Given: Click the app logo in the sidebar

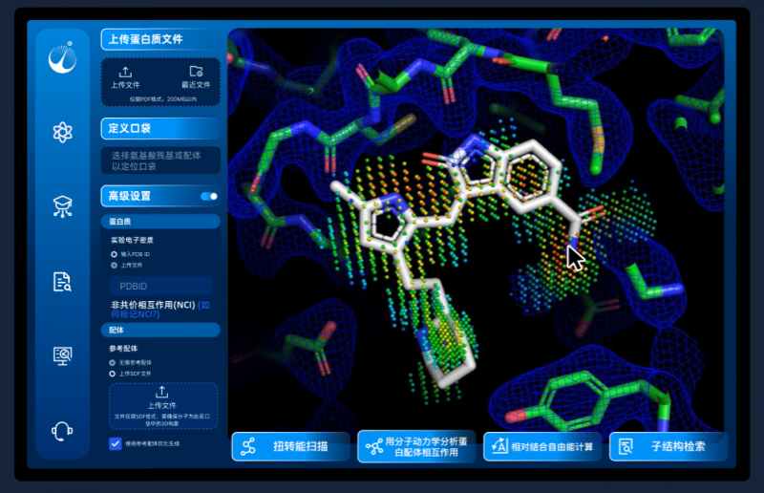Looking at the screenshot, I should 63,59.
